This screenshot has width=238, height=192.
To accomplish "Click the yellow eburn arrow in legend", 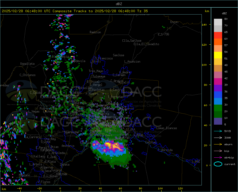I will click(x=218, y=144).
